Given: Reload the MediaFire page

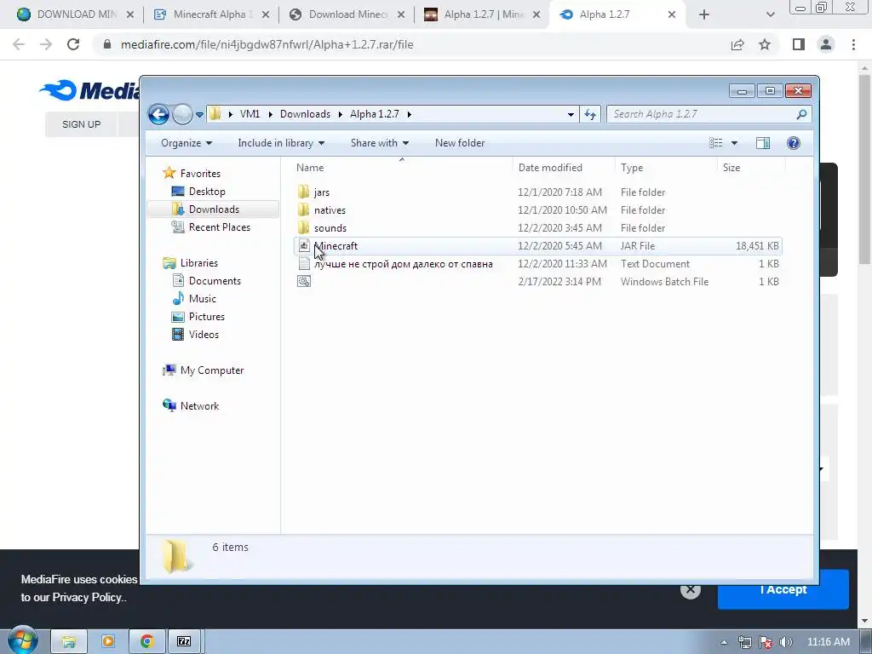Looking at the screenshot, I should tap(73, 44).
